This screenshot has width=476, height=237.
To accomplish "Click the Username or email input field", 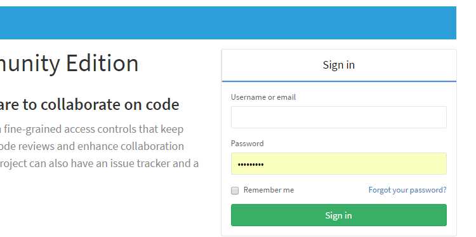I will point(338,118).
